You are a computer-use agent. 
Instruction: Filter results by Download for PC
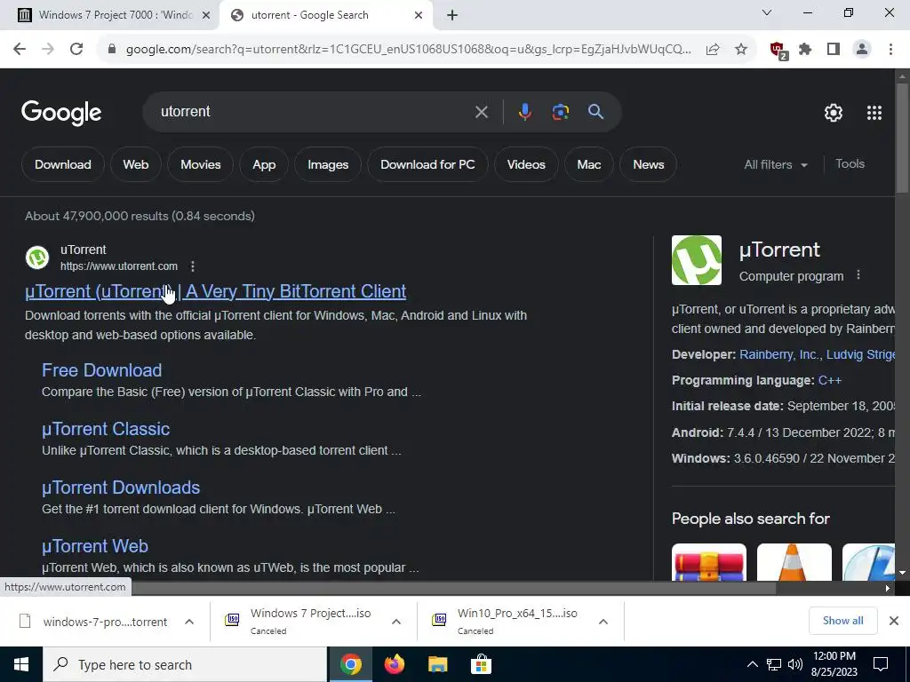pyautogui.click(x=427, y=164)
